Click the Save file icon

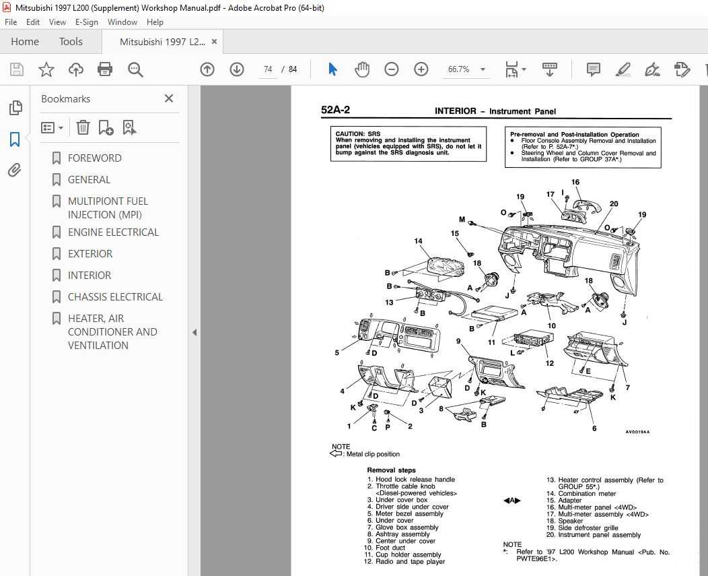pyautogui.click(x=17, y=69)
